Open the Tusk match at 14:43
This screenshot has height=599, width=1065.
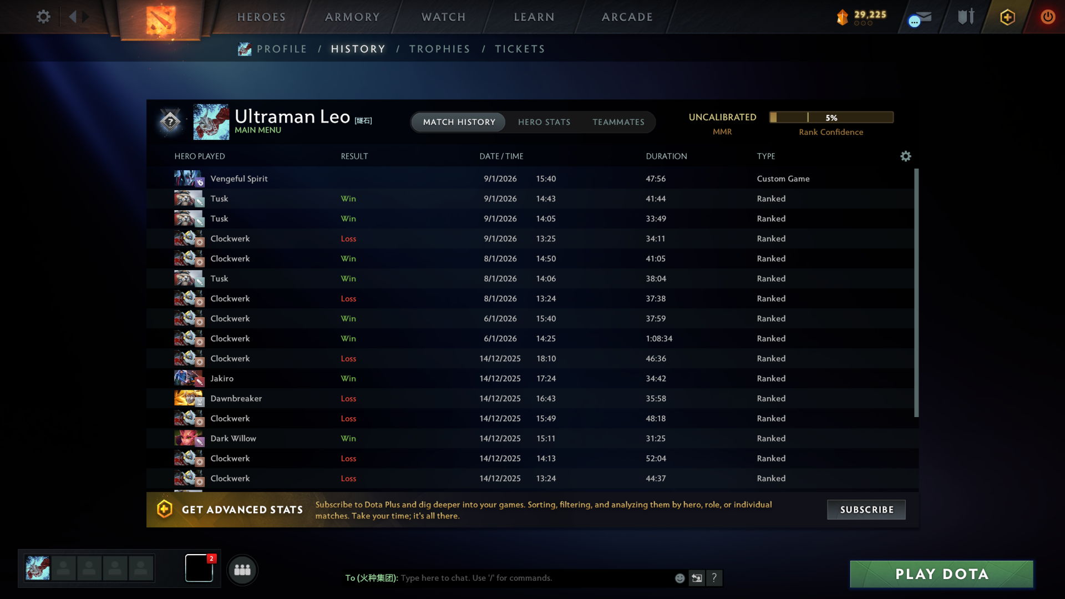point(530,199)
